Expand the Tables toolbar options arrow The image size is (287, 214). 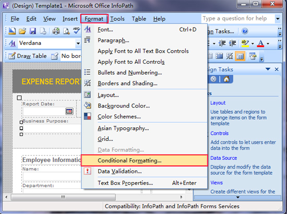tap(262, 59)
